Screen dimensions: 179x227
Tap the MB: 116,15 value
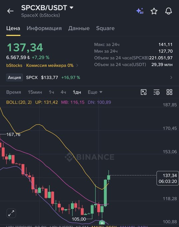point(73,102)
